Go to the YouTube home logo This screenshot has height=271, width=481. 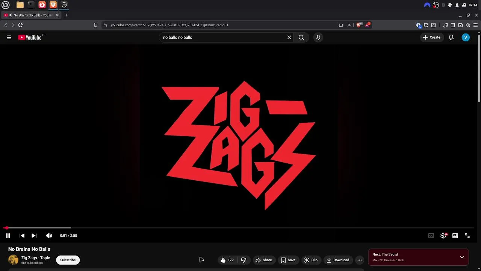pos(30,37)
